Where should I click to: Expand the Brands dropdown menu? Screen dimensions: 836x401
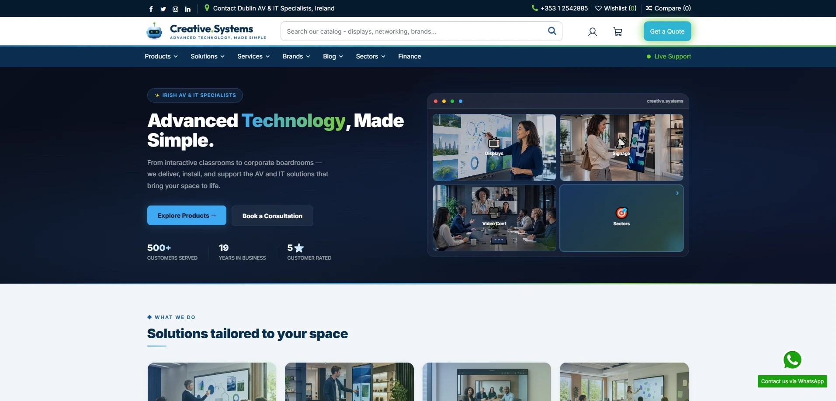coord(296,56)
